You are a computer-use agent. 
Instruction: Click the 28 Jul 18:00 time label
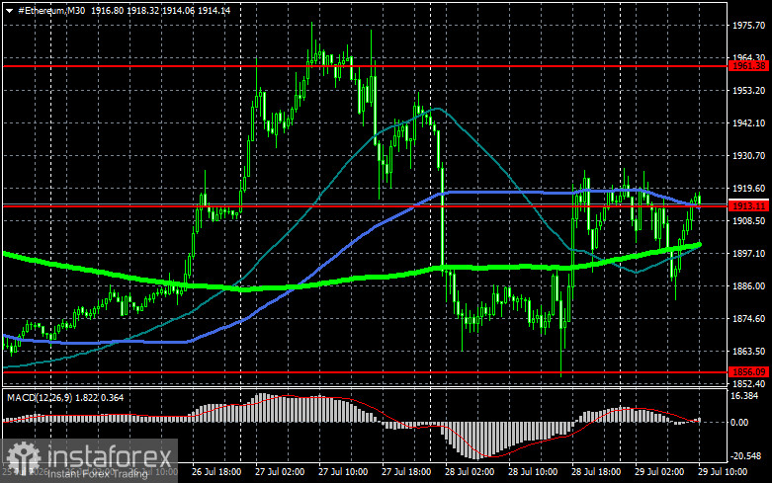596,472
